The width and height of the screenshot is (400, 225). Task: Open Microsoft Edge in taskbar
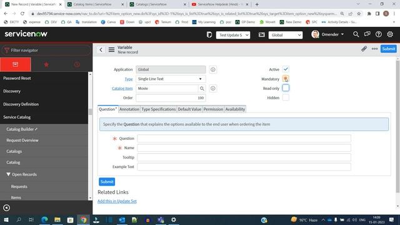[44, 219]
